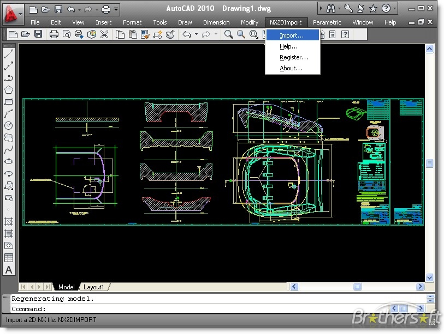Screen dimensions: 444x334
Task: Switch to the Layout1 tab
Action: (94, 287)
